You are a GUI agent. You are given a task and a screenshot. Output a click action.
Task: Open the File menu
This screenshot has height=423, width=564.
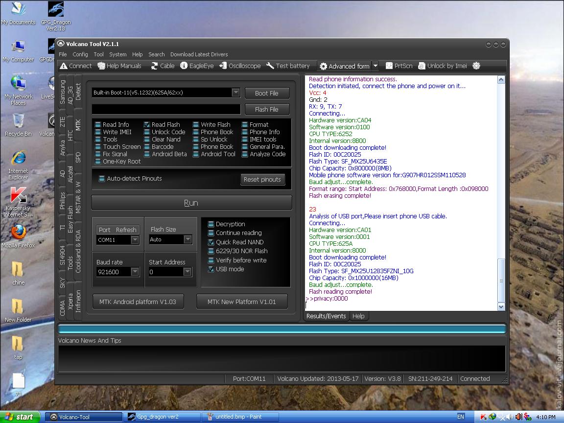coord(63,54)
